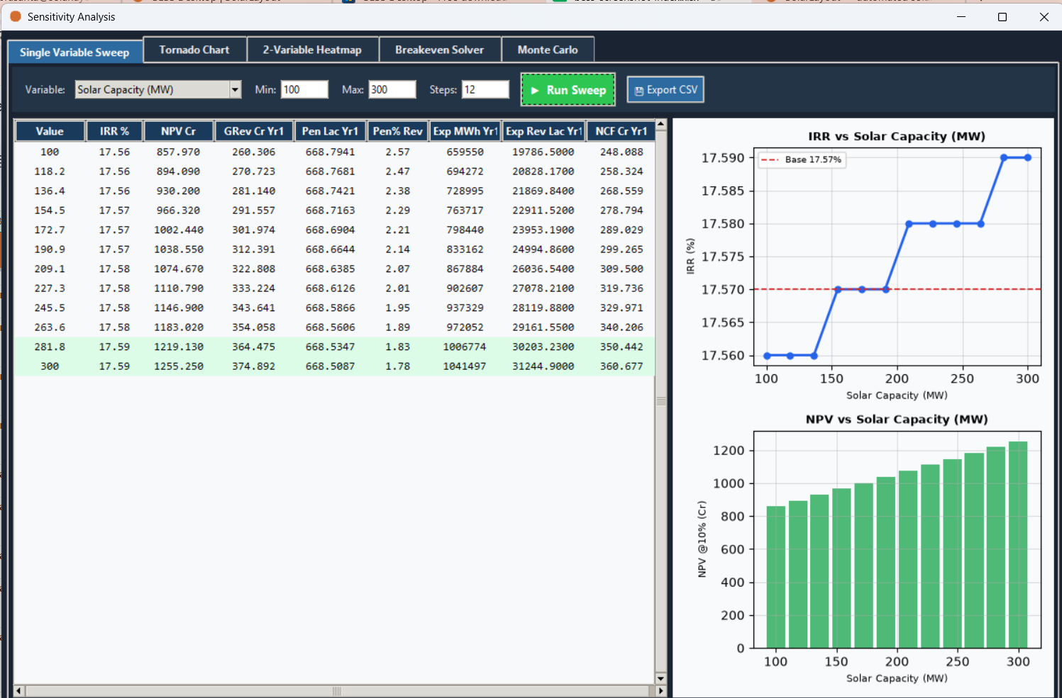Export results with Export CSV button

coord(665,90)
